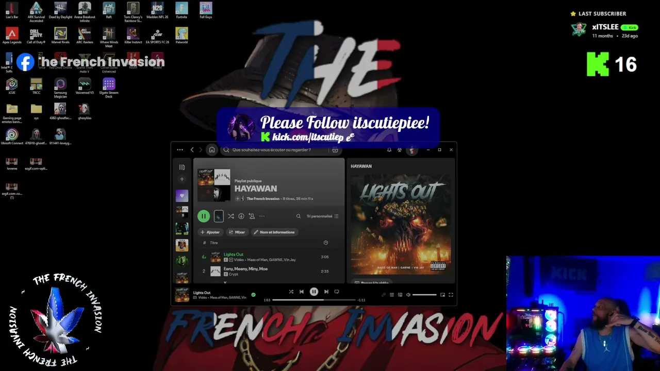Sort tracks by the Titre column
The image size is (660, 371).
pyautogui.click(x=213, y=243)
